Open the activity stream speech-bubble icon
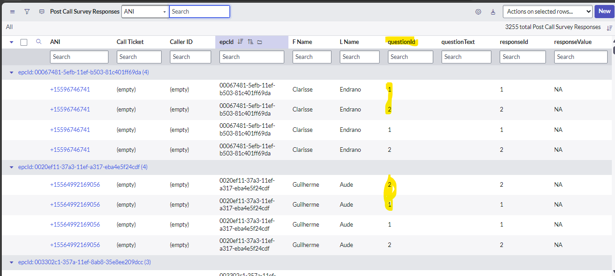615x276 pixels. [42, 12]
